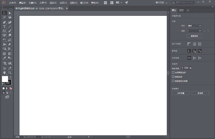
Task: Toggle the scale corners checkbox (middle option)
Action: [173, 77]
